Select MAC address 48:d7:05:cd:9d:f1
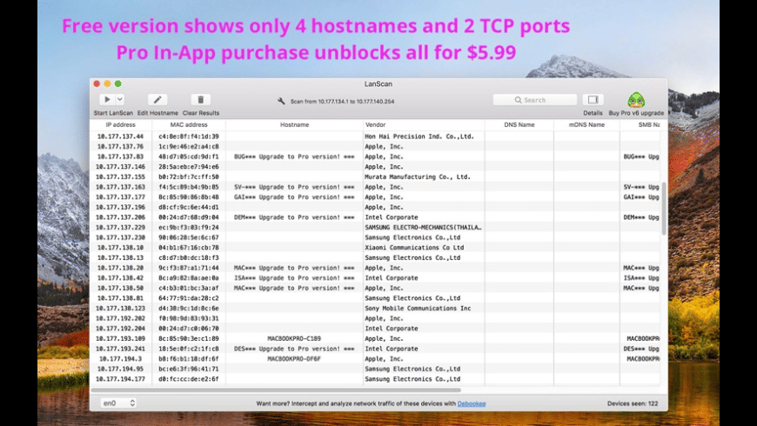The image size is (757, 426). 189,156
